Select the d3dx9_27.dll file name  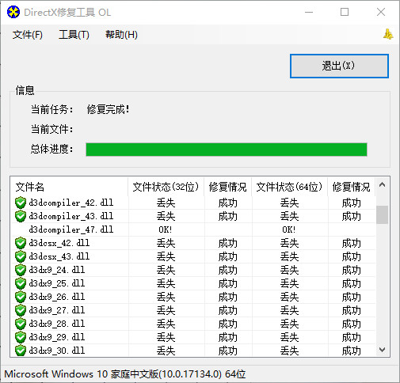[x=57, y=310]
